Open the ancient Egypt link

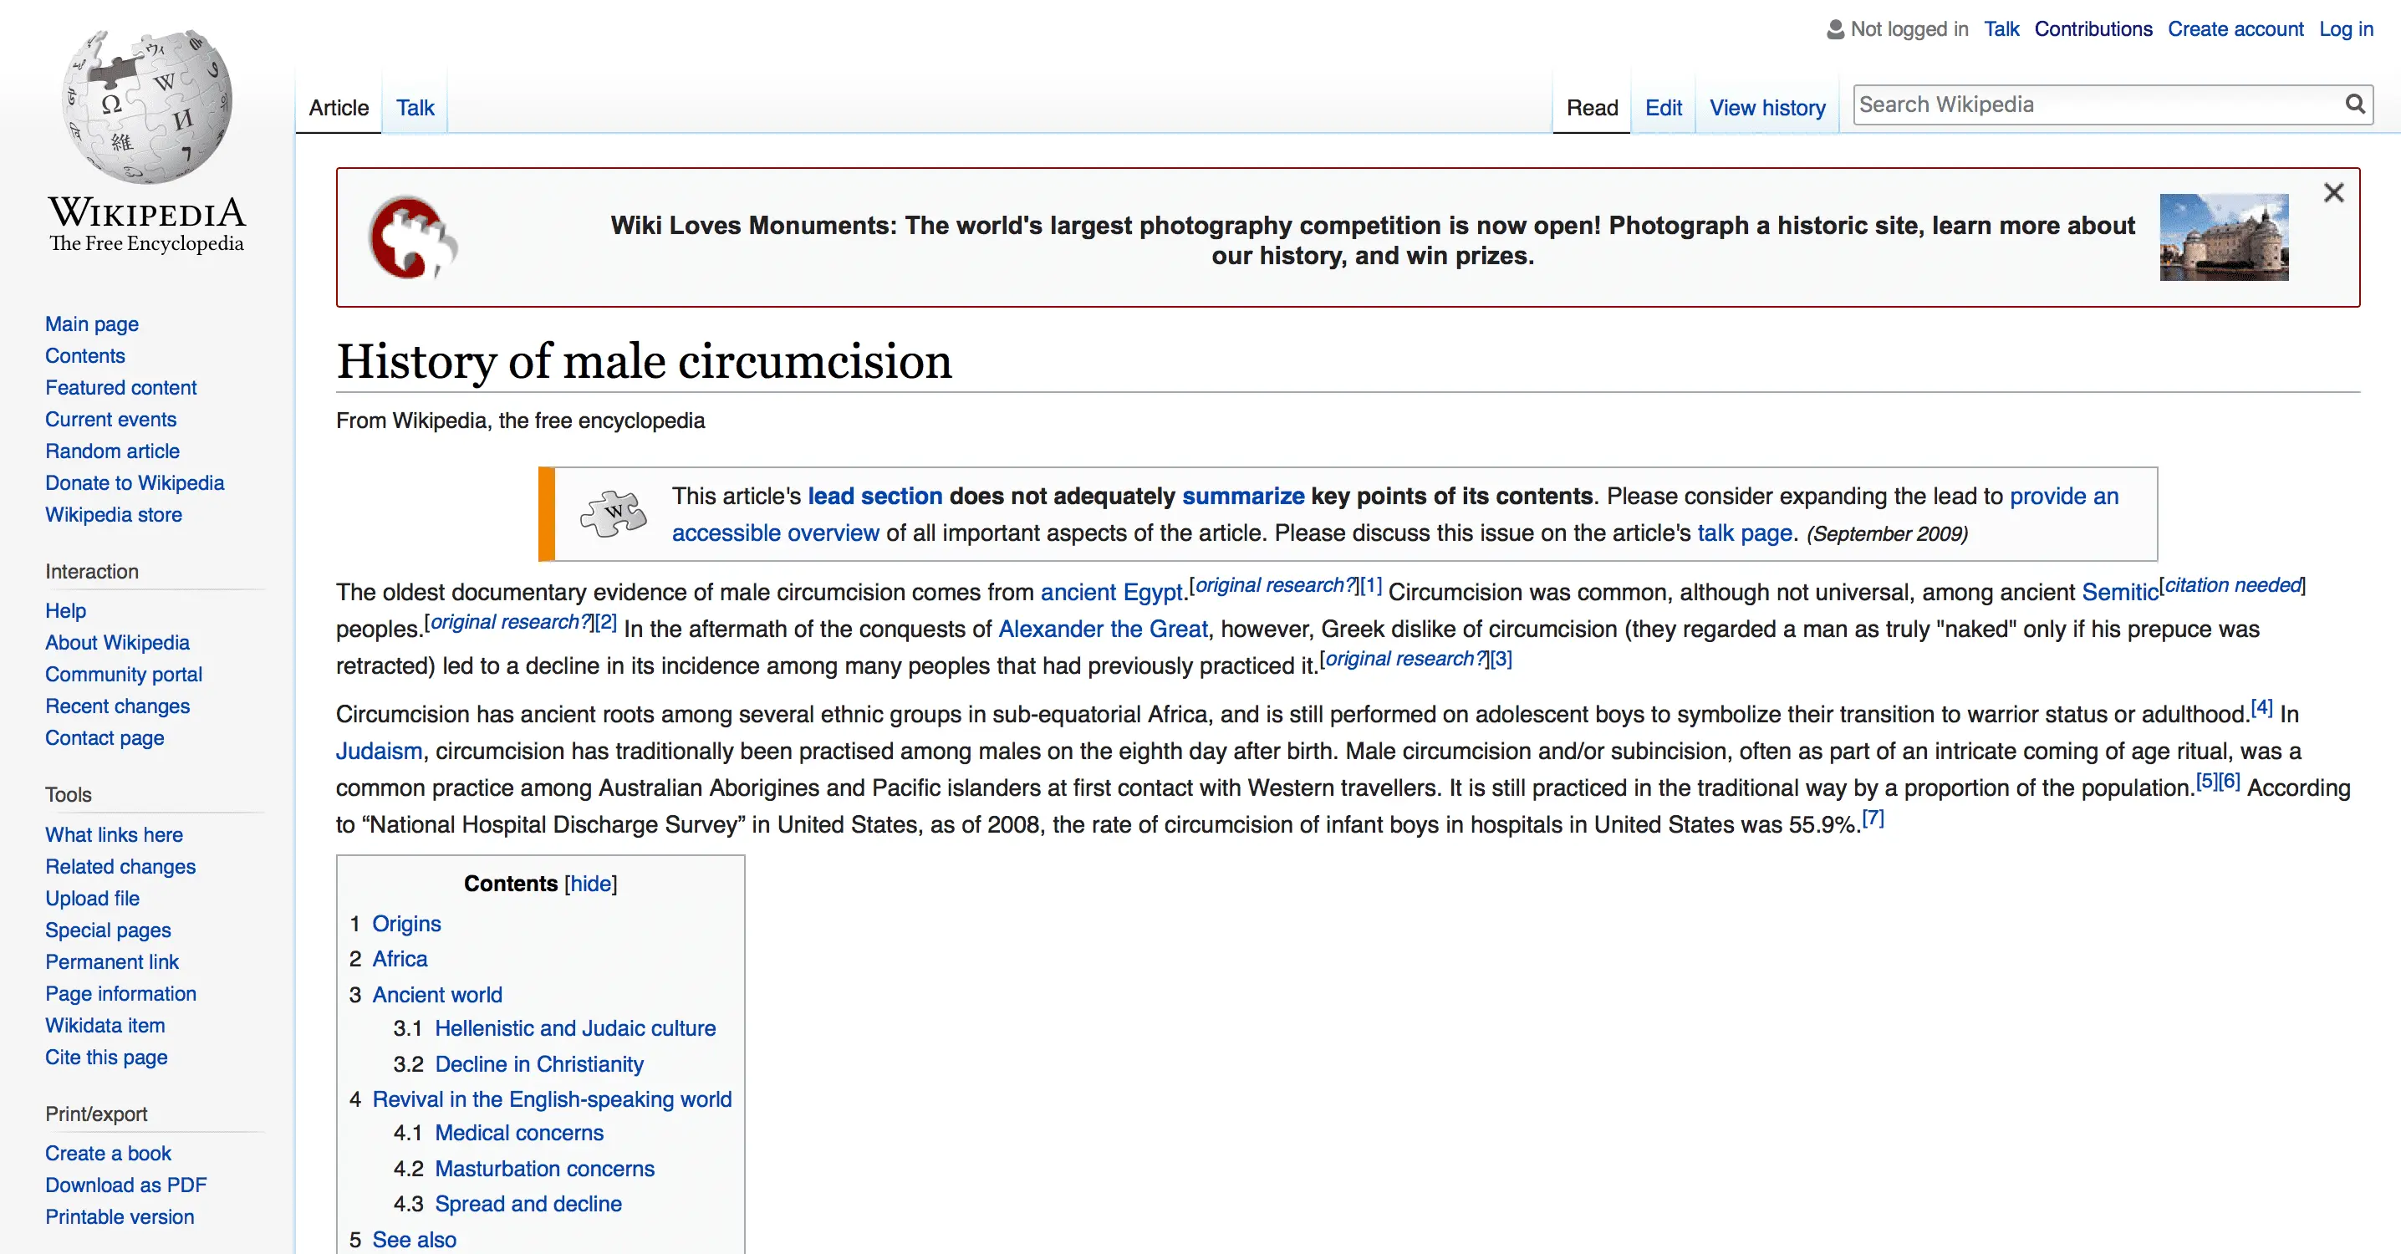coord(1111,592)
